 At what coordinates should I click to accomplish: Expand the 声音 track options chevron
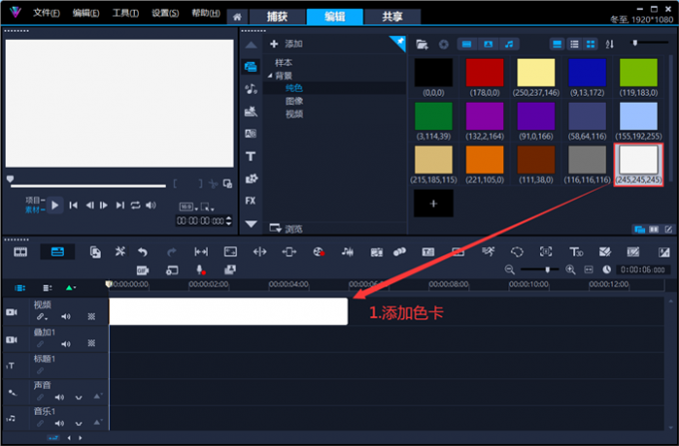tap(78, 396)
